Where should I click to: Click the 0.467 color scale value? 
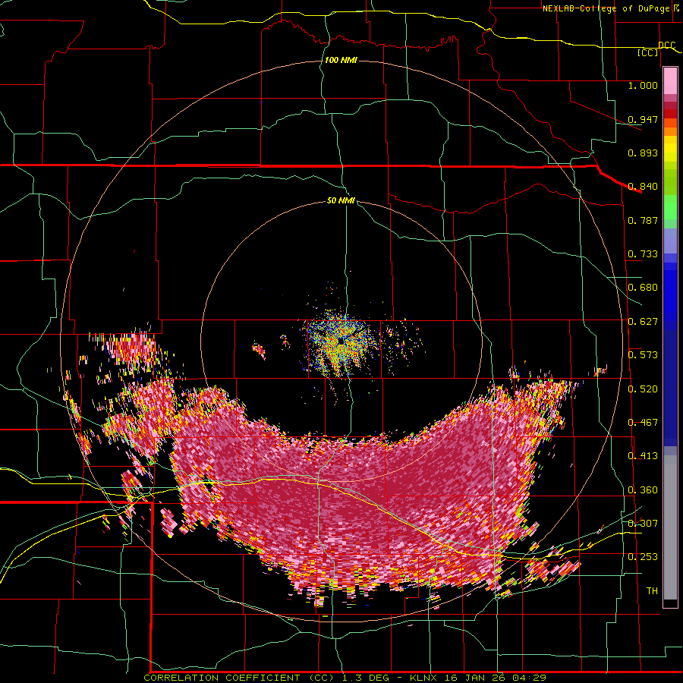tap(643, 422)
